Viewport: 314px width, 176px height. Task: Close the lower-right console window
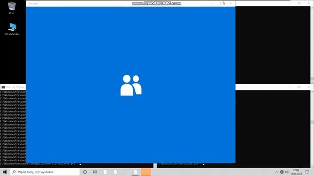click(x=309, y=87)
